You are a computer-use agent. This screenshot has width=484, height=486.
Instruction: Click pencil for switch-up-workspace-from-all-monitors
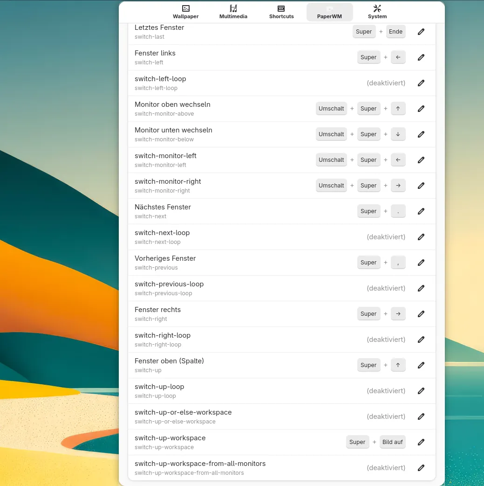coord(421,468)
